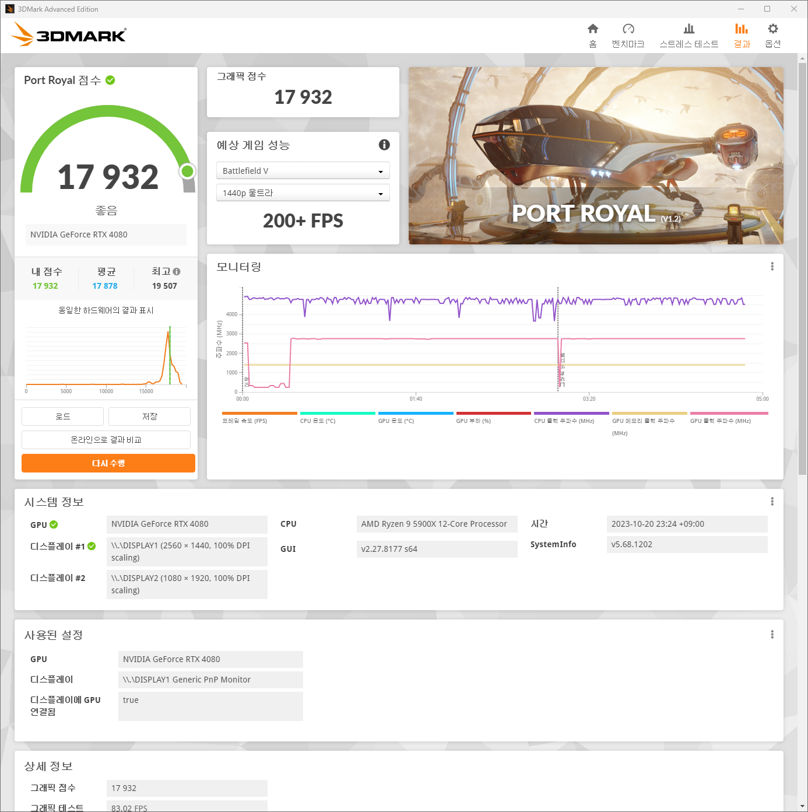Click the info icon beside best score (최고)
Image resolution: width=808 pixels, height=812 pixels.
click(177, 272)
